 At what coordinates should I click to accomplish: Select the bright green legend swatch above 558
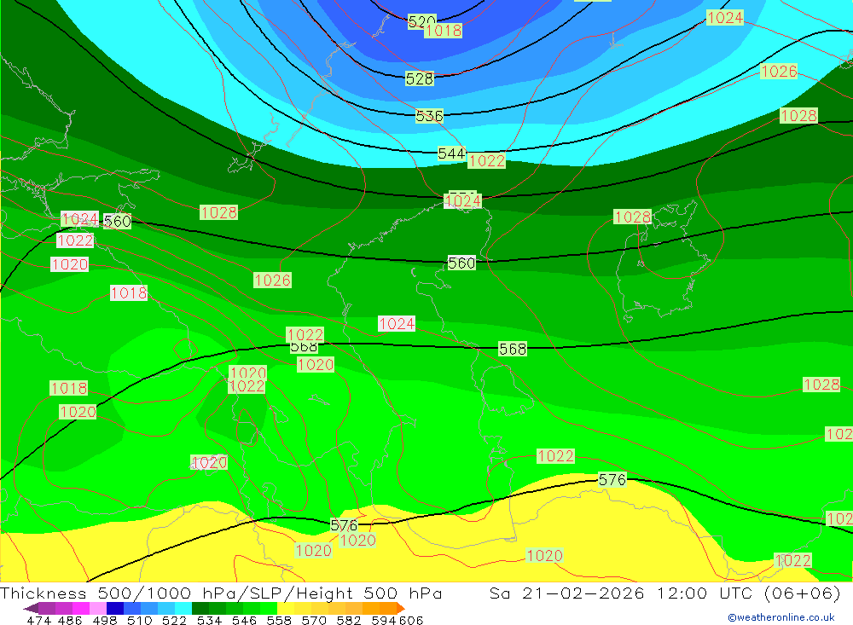coord(269,608)
